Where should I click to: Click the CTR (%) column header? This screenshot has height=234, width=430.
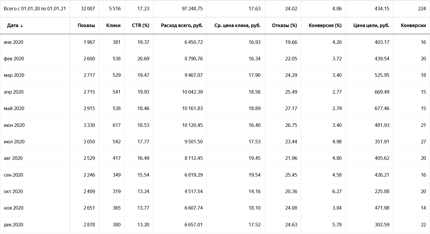point(141,26)
